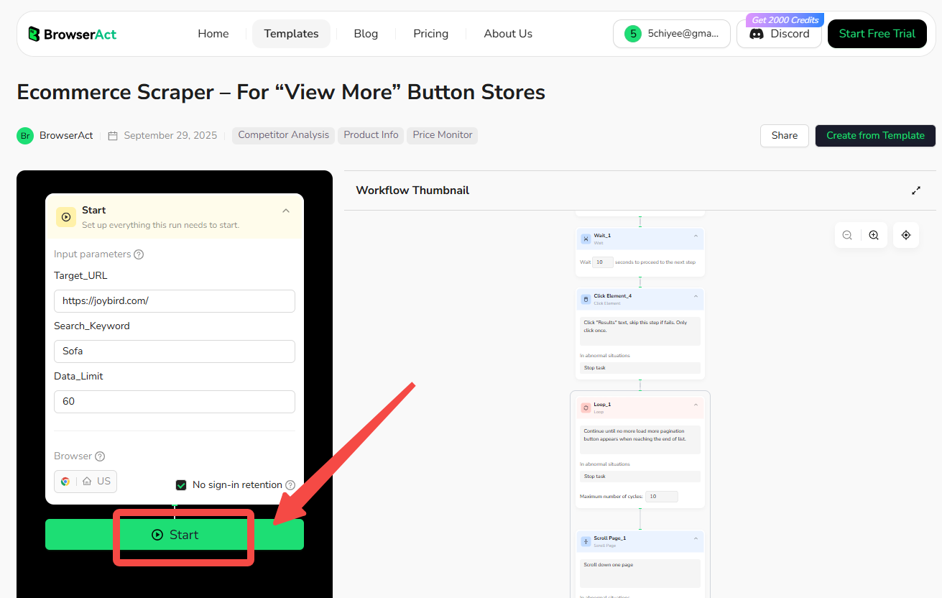Viewport: 942px width, 598px height.
Task: Collapse the Click Element_4 node
Action: [x=696, y=296]
